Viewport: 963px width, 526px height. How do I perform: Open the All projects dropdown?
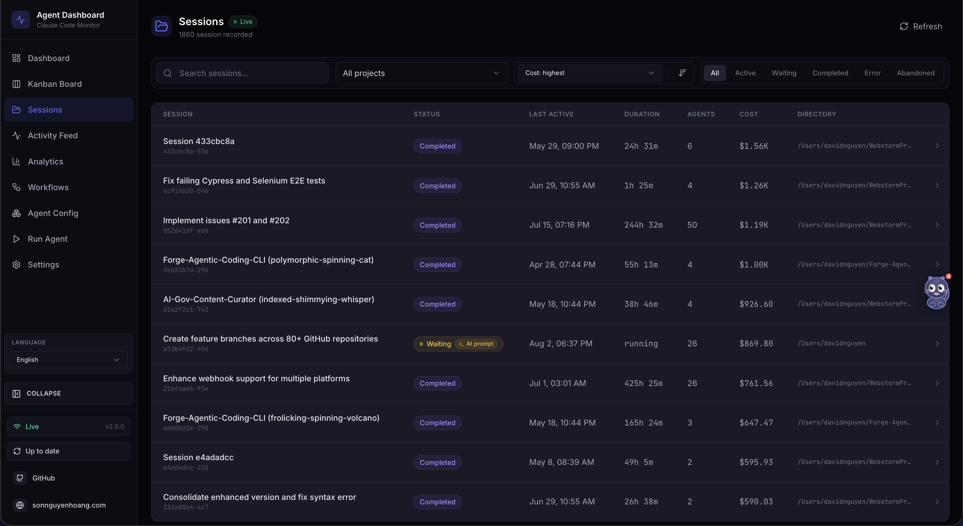(x=421, y=73)
